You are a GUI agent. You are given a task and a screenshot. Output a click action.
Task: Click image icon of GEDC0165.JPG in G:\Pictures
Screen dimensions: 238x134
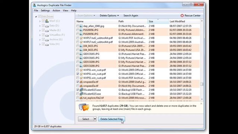[81, 54]
